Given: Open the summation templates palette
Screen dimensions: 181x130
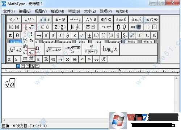Looking at the screenshot, I should (x=60, y=27).
